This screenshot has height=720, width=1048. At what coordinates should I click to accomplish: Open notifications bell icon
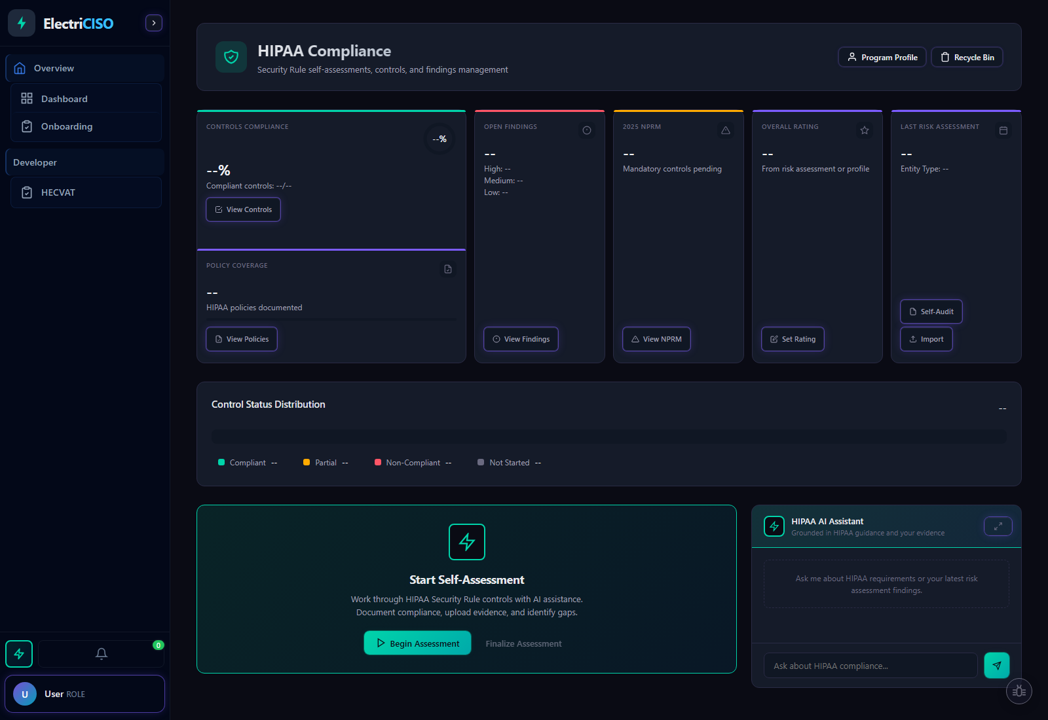click(x=102, y=654)
